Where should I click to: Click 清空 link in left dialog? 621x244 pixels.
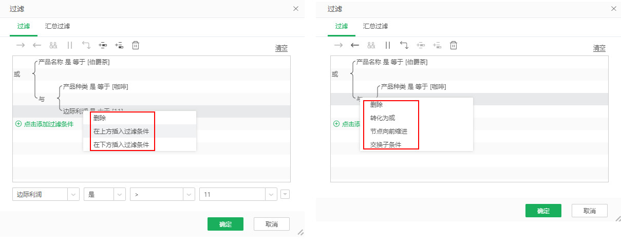point(281,48)
